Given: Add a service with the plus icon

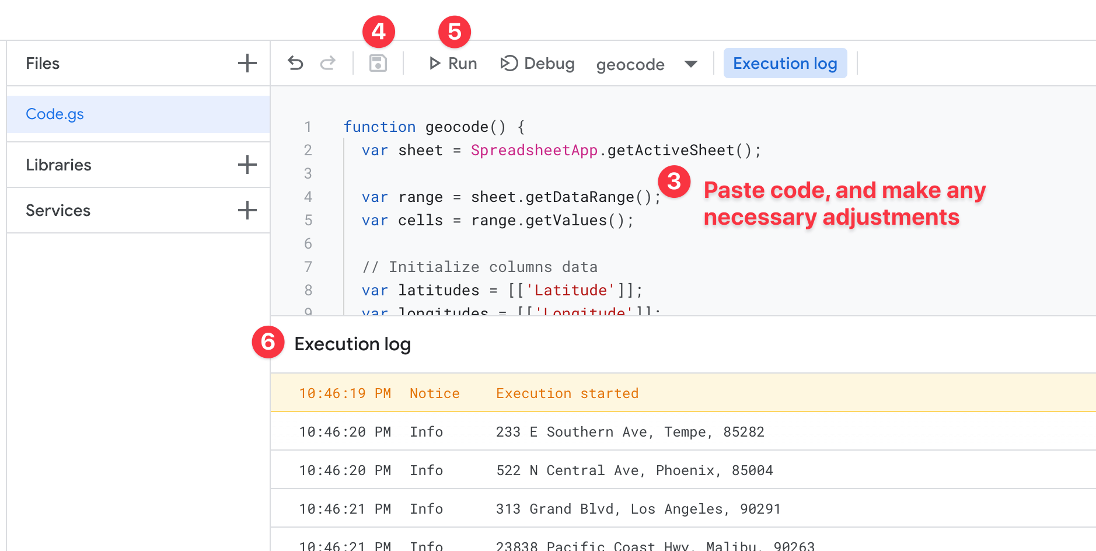Looking at the screenshot, I should tap(247, 210).
